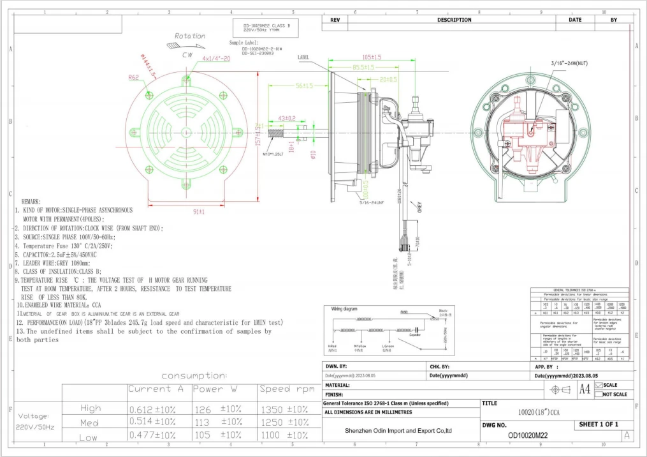
Task: Click the 'DWN. BY:' field label
Action: (336, 366)
